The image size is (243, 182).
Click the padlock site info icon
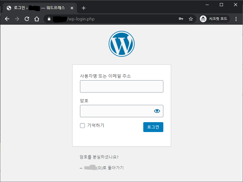[49, 19]
